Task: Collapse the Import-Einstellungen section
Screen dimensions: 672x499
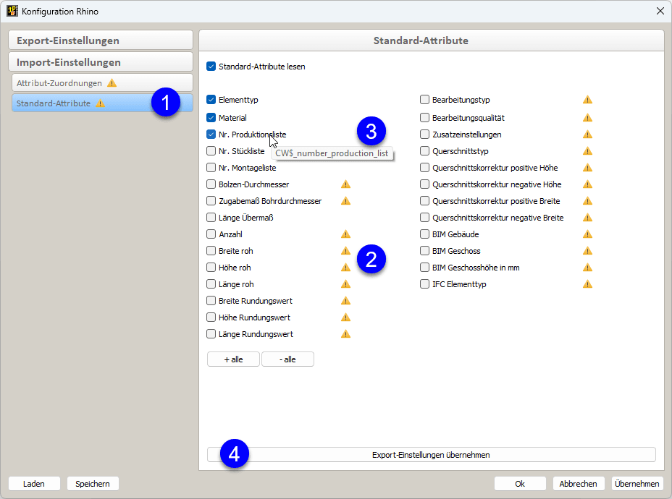Action: 101,62
